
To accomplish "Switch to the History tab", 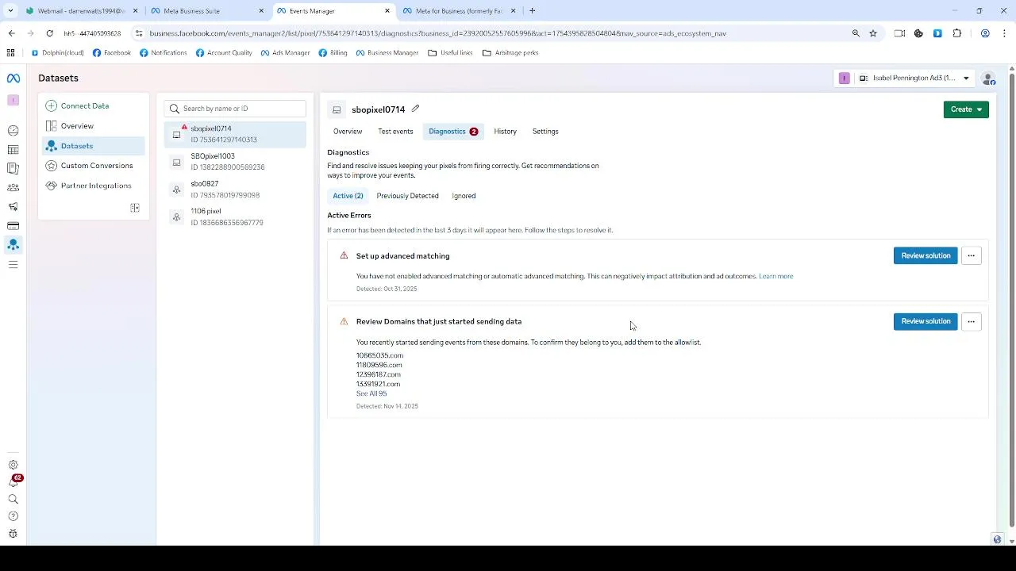I will pyautogui.click(x=505, y=132).
